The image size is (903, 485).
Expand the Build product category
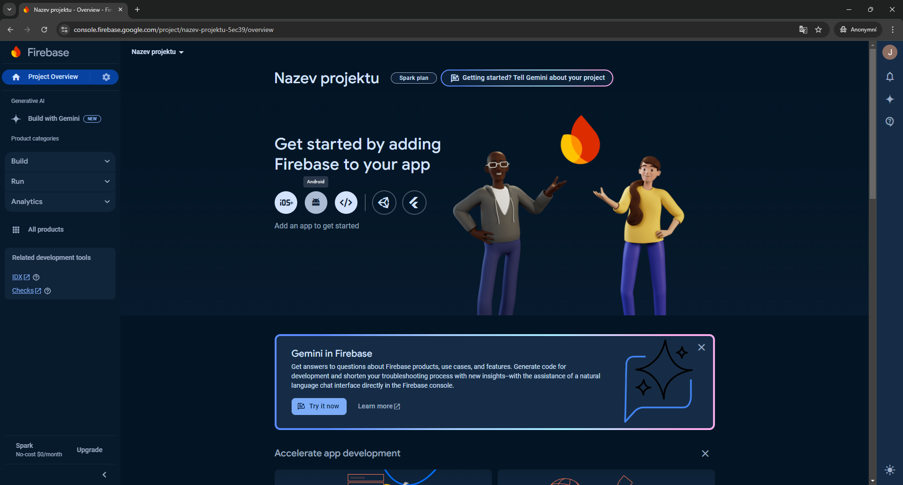[x=60, y=161]
